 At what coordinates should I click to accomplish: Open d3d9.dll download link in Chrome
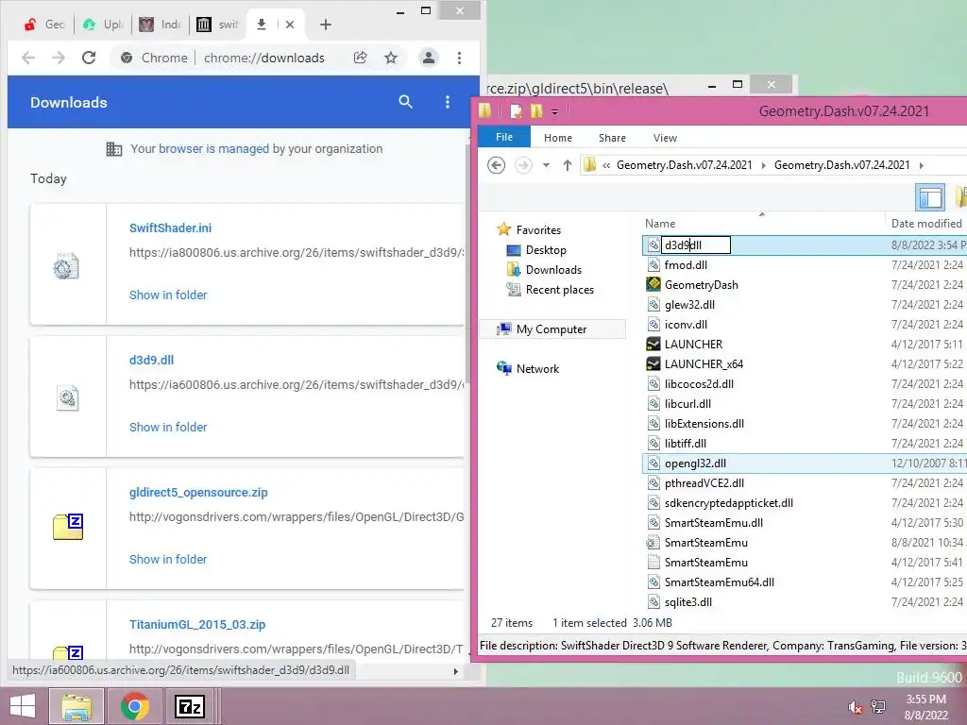pos(151,360)
